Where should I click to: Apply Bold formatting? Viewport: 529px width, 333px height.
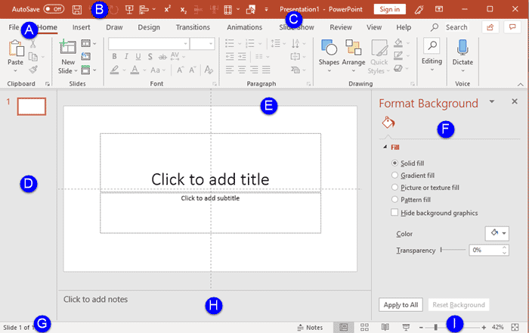point(114,57)
